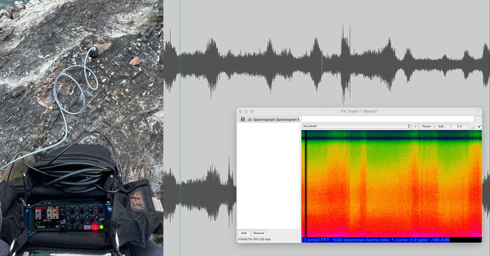Screen dimensions: 490x256
Task: Adjust the curve: 0.0 value
Action: [406, 240]
